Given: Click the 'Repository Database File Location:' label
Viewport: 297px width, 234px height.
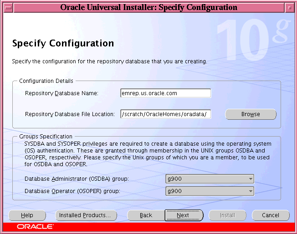Looking at the screenshot, I should click(x=70, y=114).
